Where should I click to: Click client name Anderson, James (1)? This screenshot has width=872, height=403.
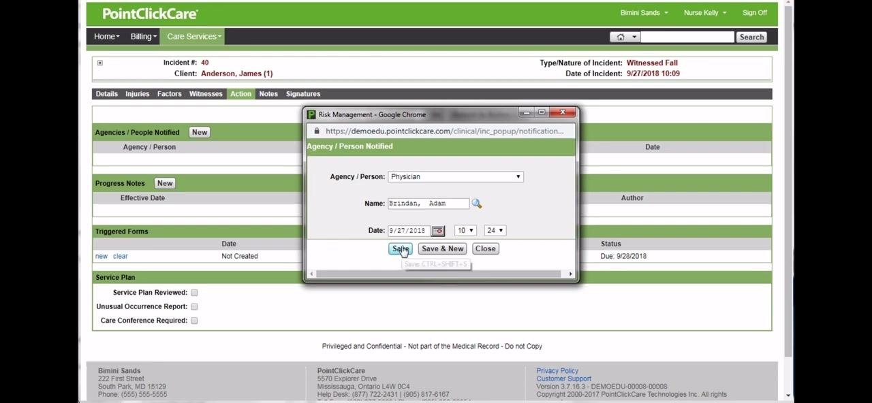click(236, 74)
